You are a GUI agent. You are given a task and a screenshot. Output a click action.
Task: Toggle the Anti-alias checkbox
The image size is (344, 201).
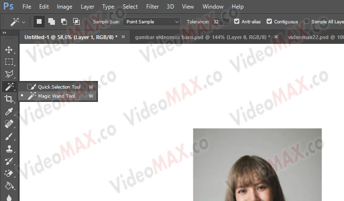(x=236, y=21)
